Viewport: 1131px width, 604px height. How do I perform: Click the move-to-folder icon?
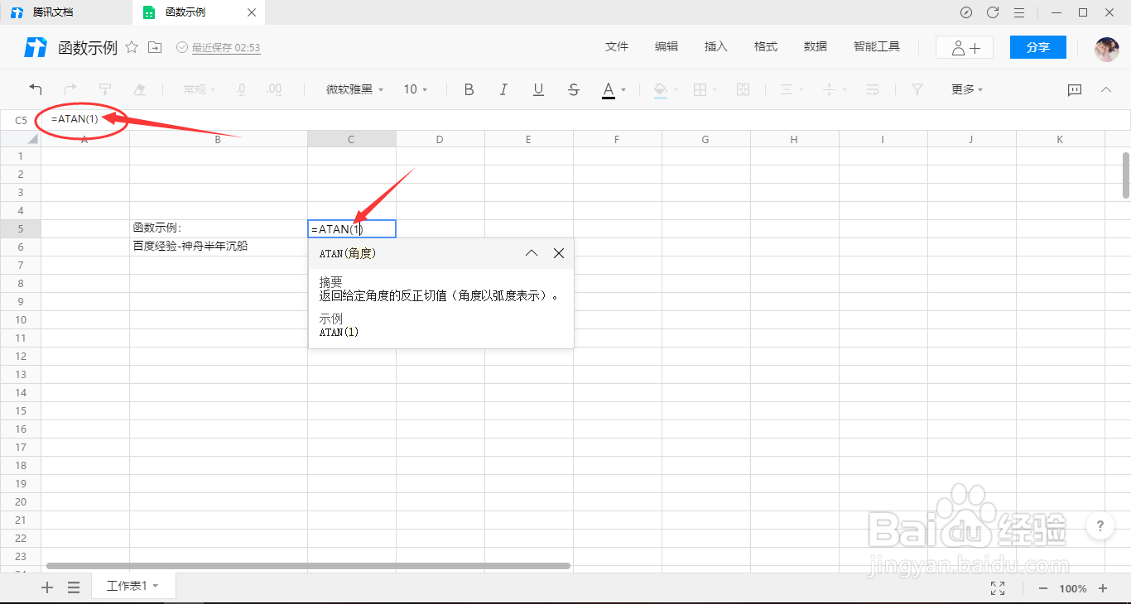(155, 47)
